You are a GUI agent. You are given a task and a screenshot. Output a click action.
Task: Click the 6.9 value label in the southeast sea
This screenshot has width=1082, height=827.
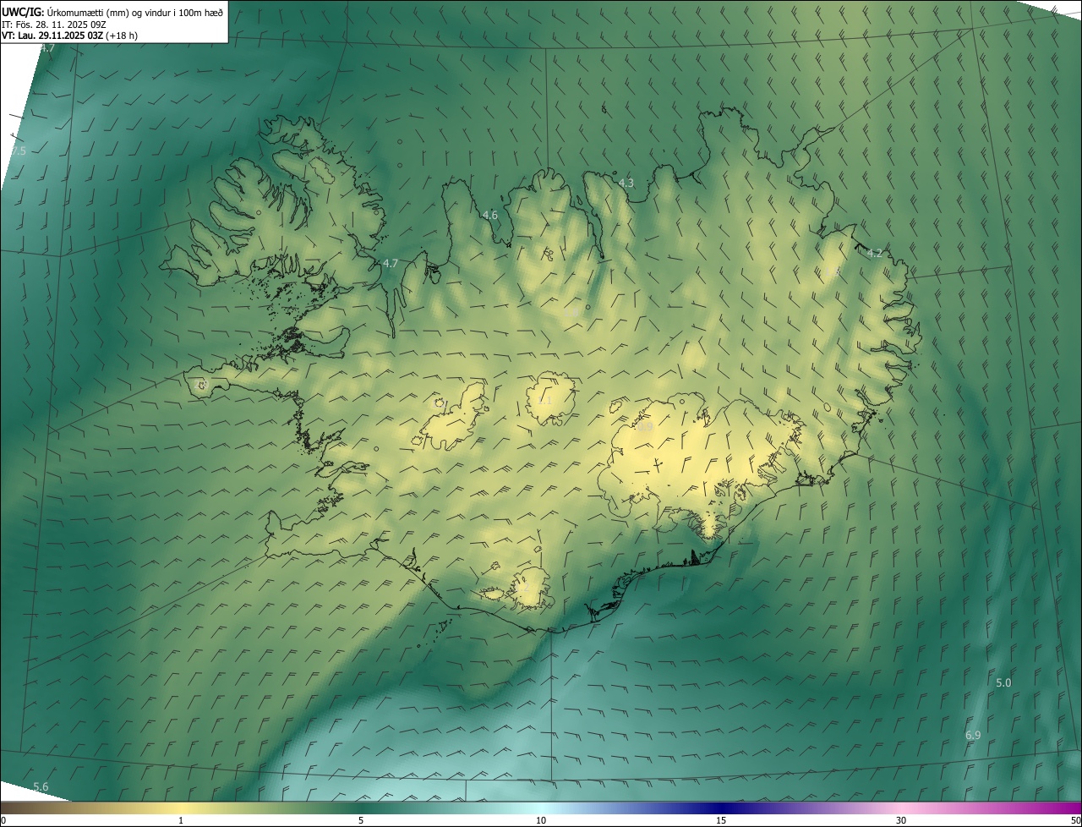[x=973, y=736]
